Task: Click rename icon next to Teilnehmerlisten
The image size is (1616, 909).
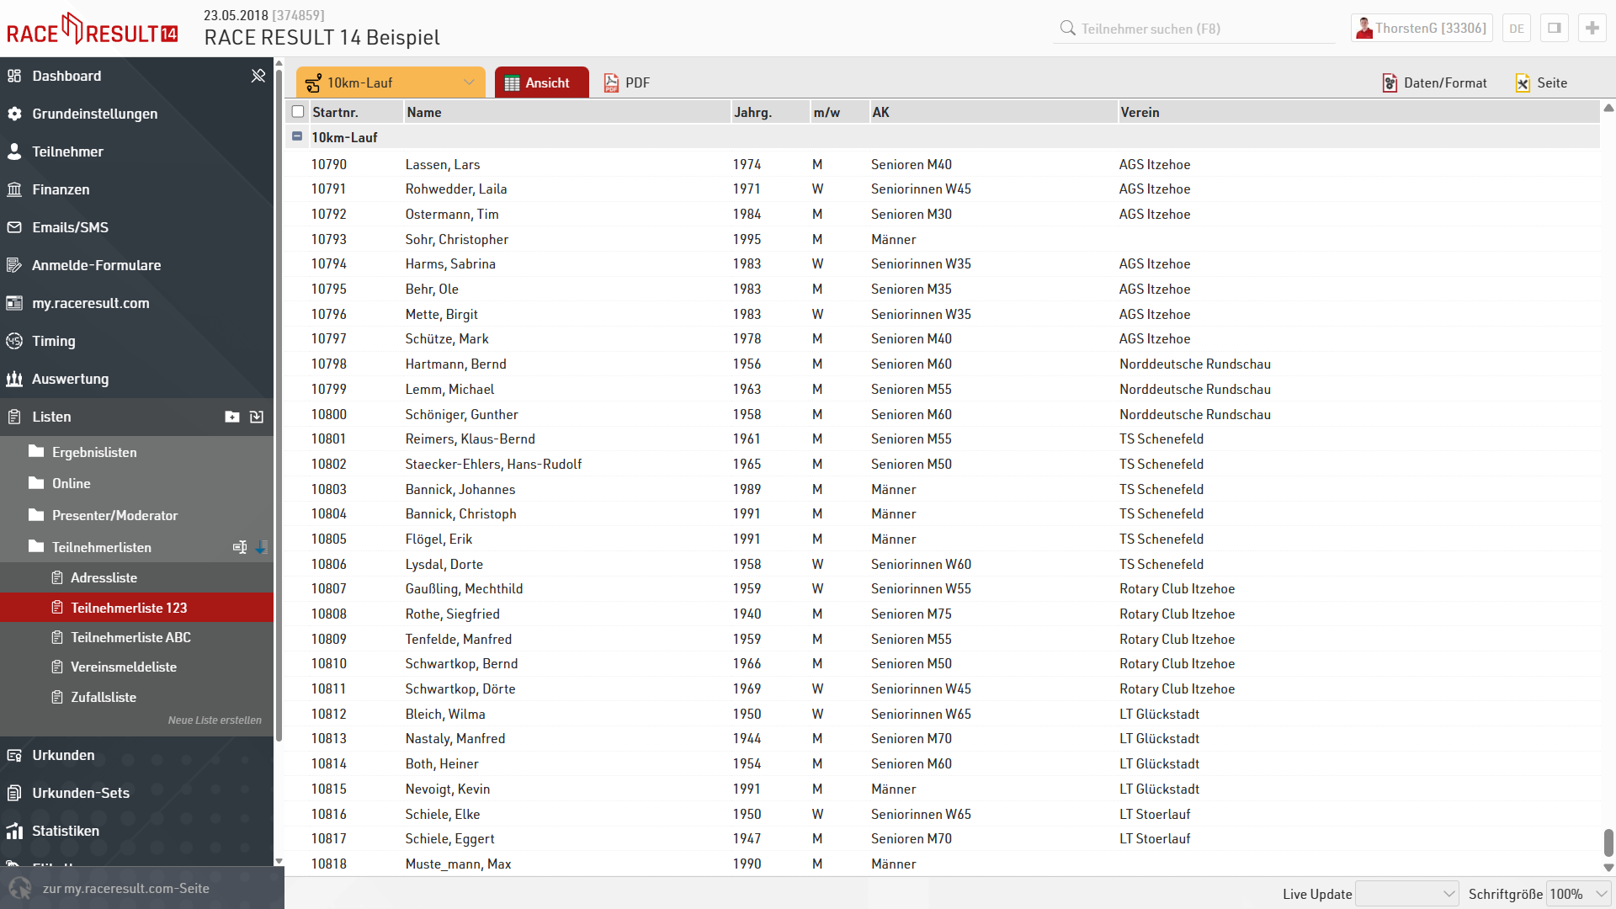Action: [240, 547]
